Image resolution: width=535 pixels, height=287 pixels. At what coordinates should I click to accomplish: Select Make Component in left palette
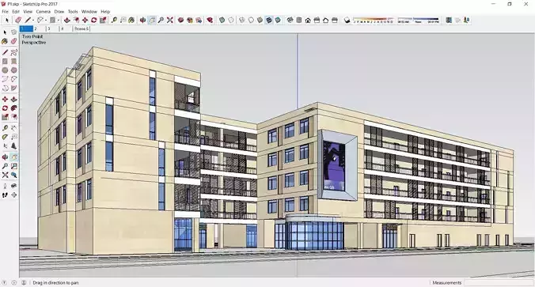pyautogui.click(x=13, y=32)
